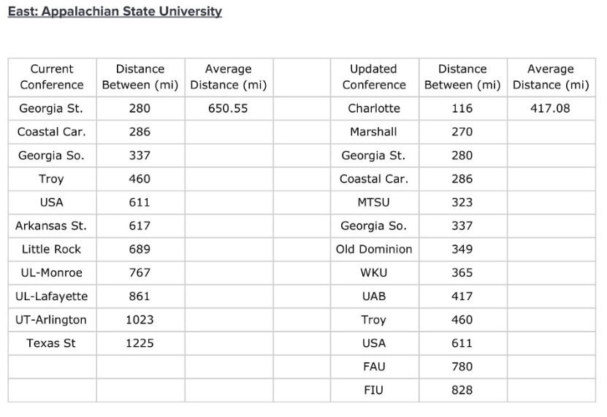
Task: Click the UL-Monroe cell
Action: pyautogui.click(x=52, y=272)
